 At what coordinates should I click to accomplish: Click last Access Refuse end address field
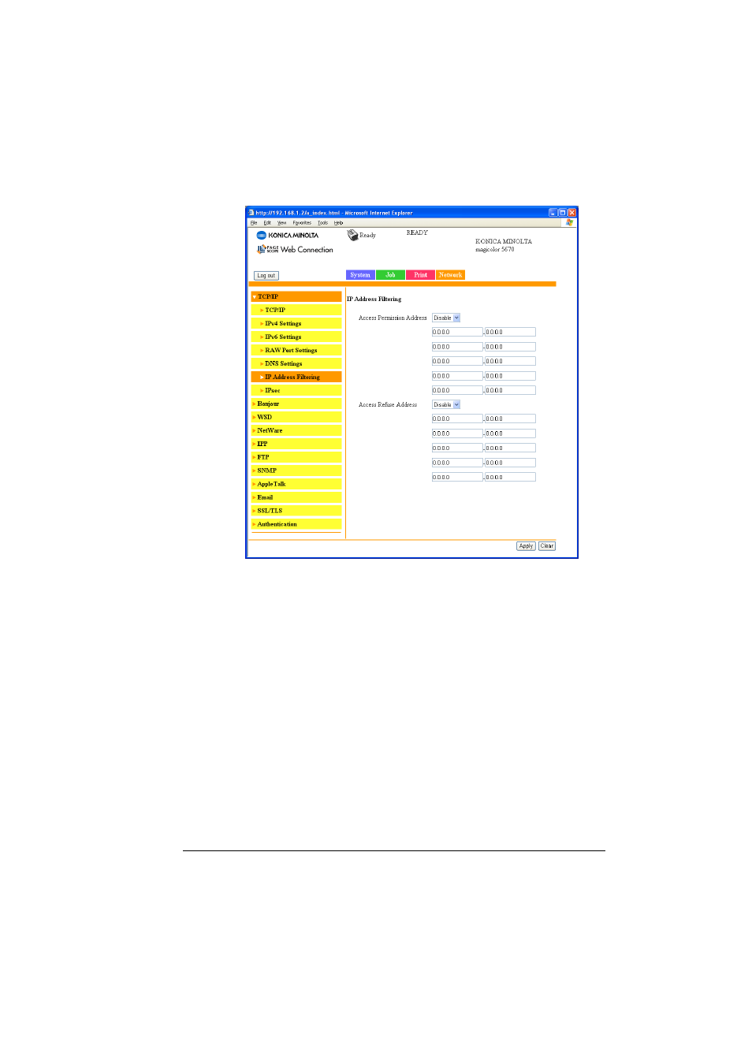tap(510, 478)
